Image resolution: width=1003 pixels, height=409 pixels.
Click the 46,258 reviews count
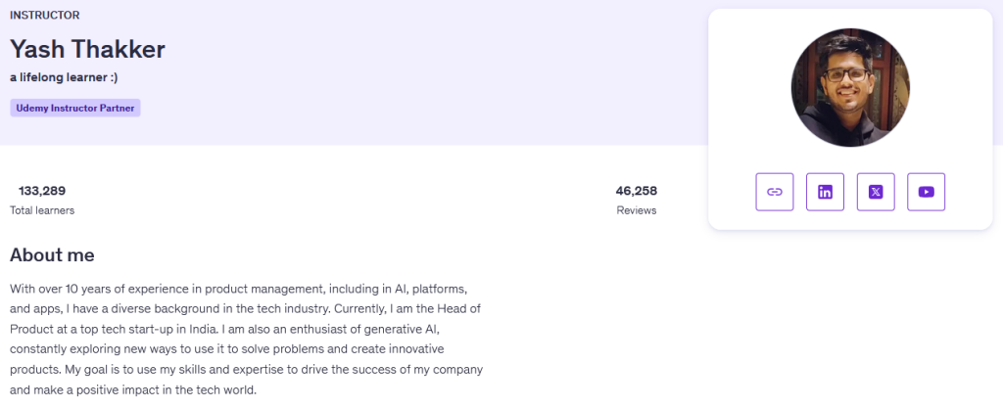[x=637, y=191]
